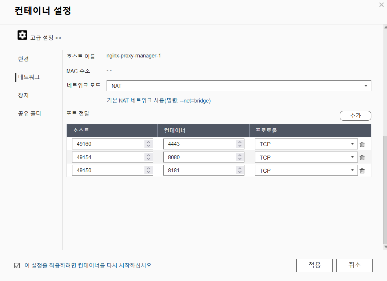Increase host port 49150 with up arrow
Screen dimensions: 387x281
(x=148, y=168)
